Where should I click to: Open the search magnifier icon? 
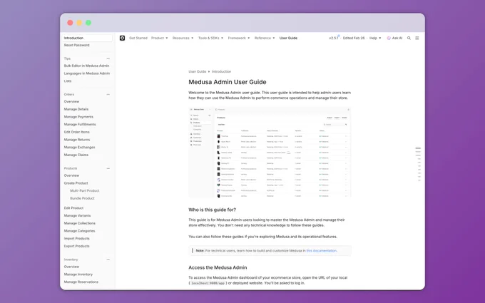[409, 38]
